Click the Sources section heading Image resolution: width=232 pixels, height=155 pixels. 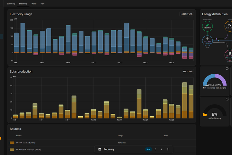(x=15, y=129)
